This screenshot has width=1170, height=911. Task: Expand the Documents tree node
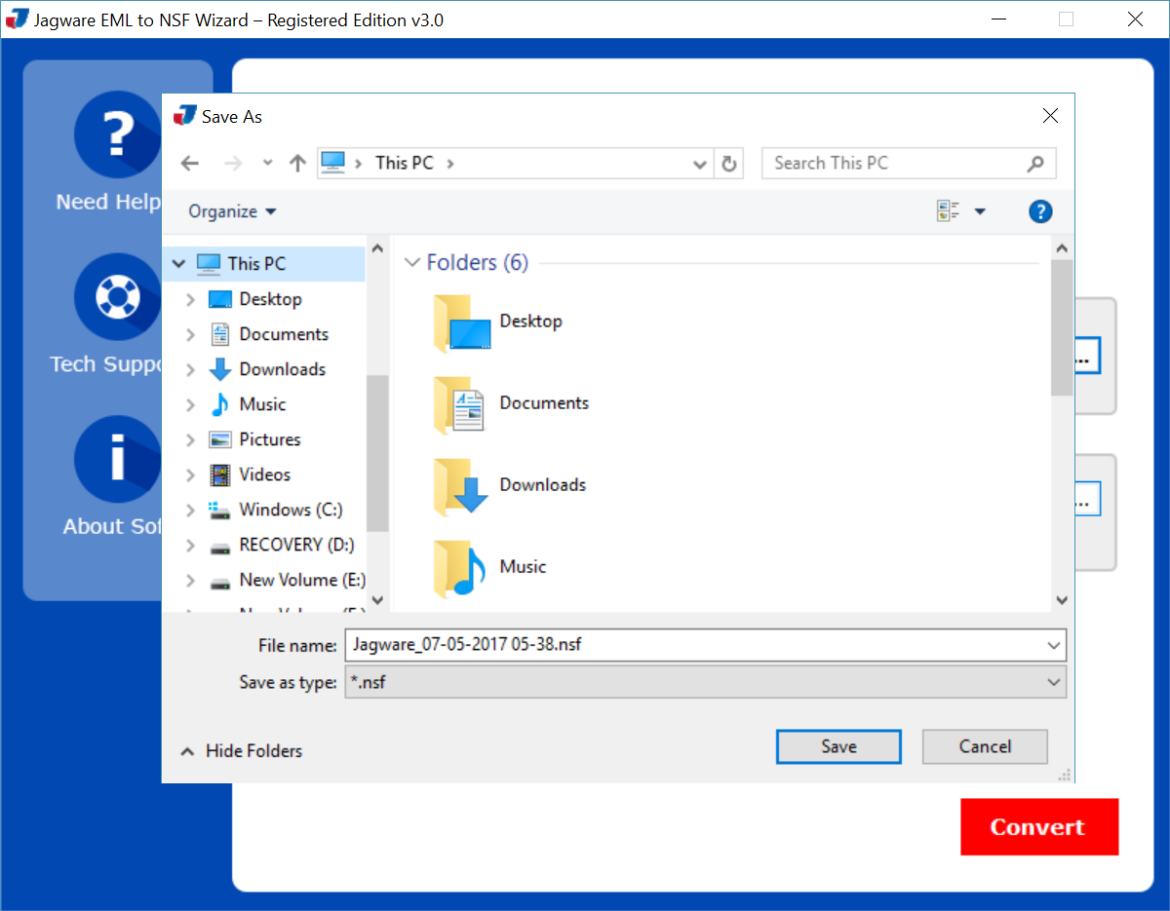click(x=190, y=334)
